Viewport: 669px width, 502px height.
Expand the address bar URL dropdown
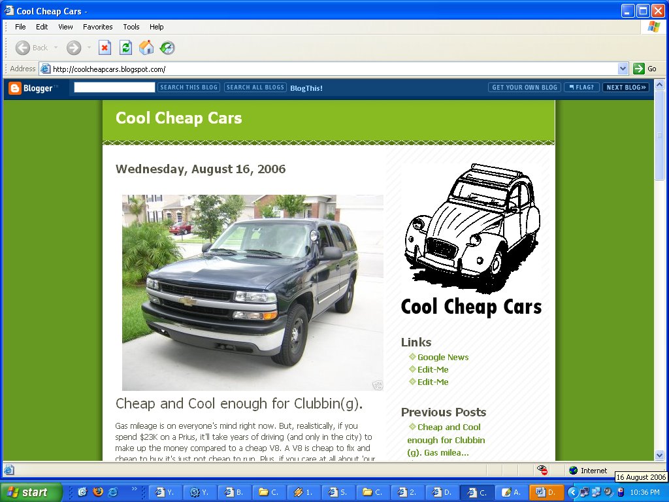[623, 69]
